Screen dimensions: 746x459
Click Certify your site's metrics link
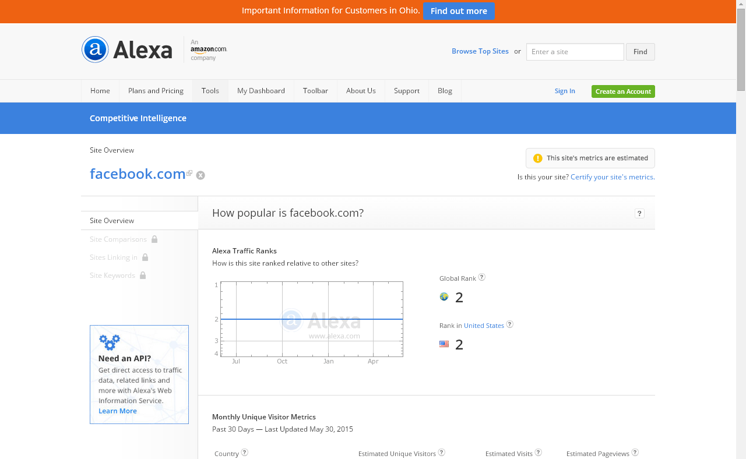[613, 177]
